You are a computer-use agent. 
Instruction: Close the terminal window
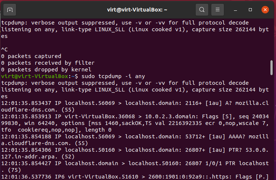pos(265,10)
